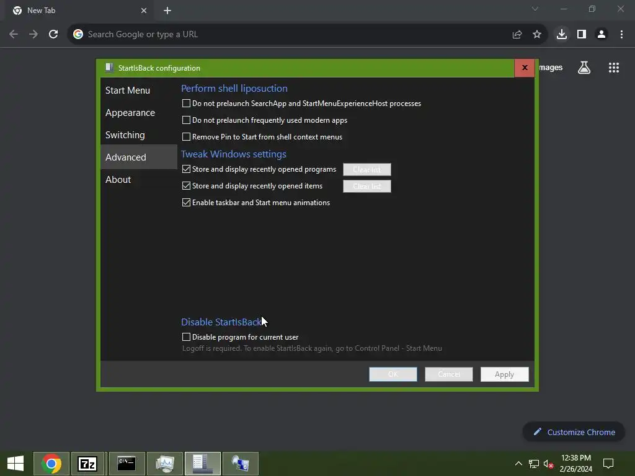Screen dimensions: 635x476
Task: Select the New Tab tab
Action: [79, 11]
